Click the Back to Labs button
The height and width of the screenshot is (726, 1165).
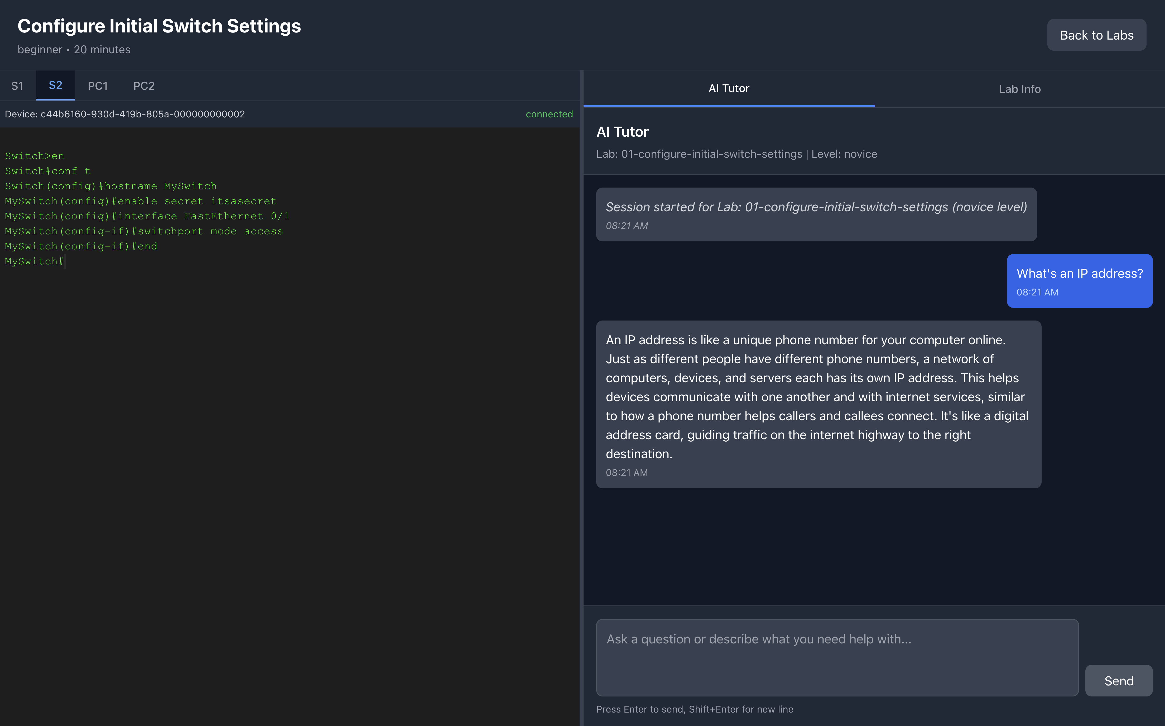click(1096, 35)
